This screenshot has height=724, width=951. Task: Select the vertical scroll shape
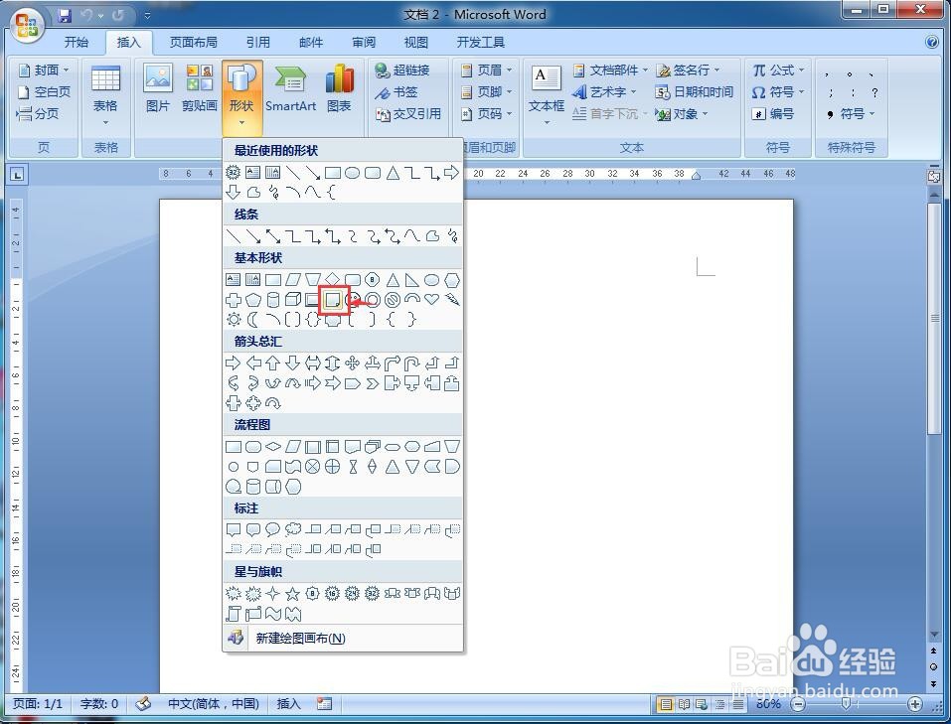(234, 614)
